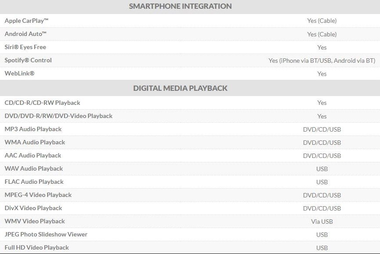Click the DIGITAL MEDIA PLAYBACK section header

180,88
